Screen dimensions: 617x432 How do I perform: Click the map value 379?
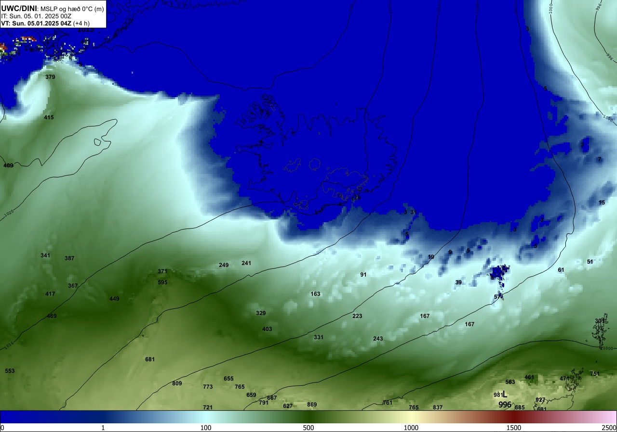point(50,77)
